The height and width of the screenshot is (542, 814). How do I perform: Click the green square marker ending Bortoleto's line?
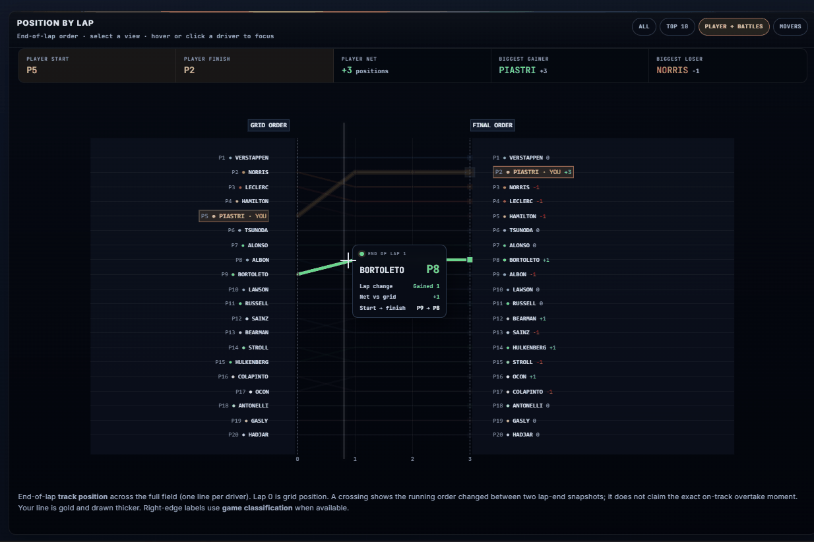click(470, 260)
